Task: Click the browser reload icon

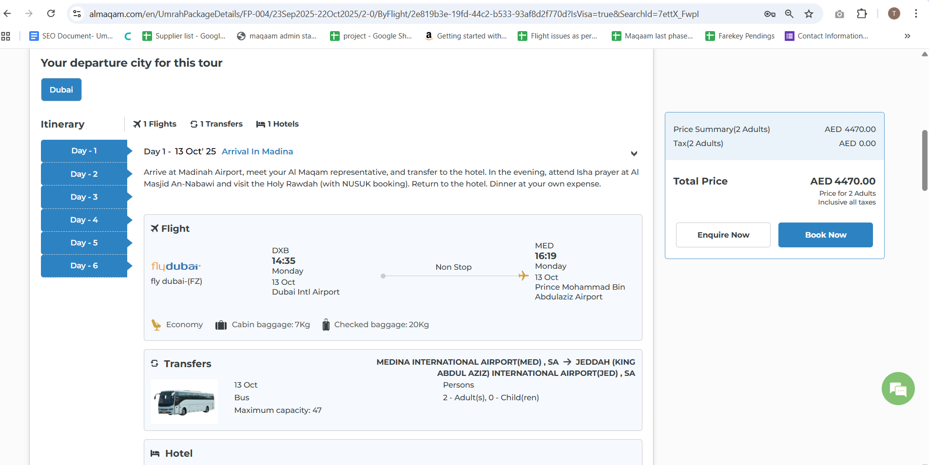Action: coord(51,14)
